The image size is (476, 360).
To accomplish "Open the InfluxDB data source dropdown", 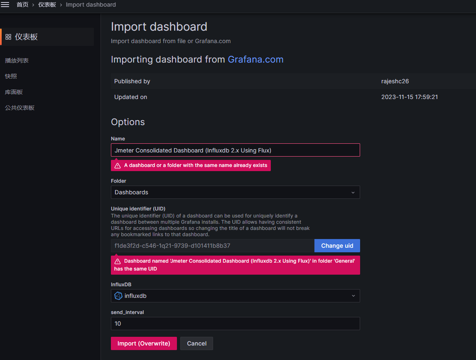I will 235,296.
